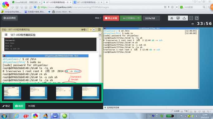Screen dimensions: 213x119
Task: Open the colorful 360 browser taskbar icon
Action: pyautogui.click(x=35, y=116)
